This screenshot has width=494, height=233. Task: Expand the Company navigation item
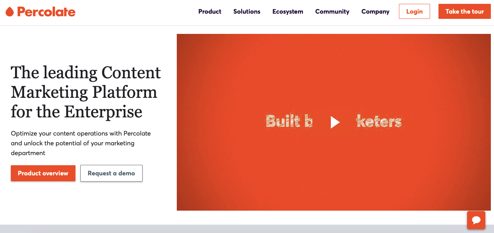click(x=376, y=12)
